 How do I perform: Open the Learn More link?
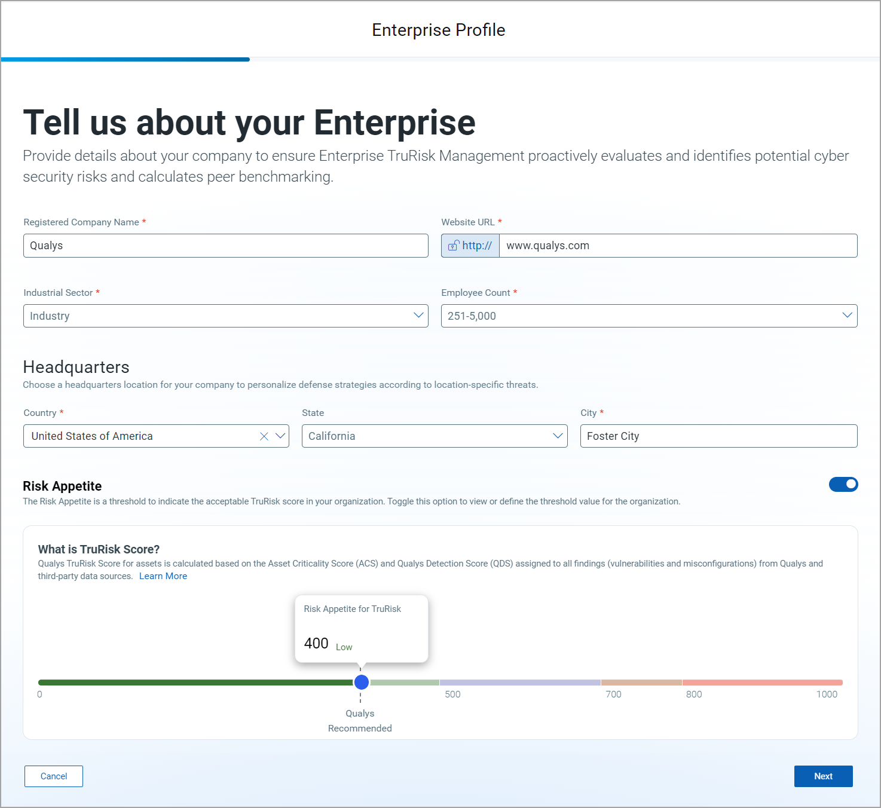(x=163, y=576)
